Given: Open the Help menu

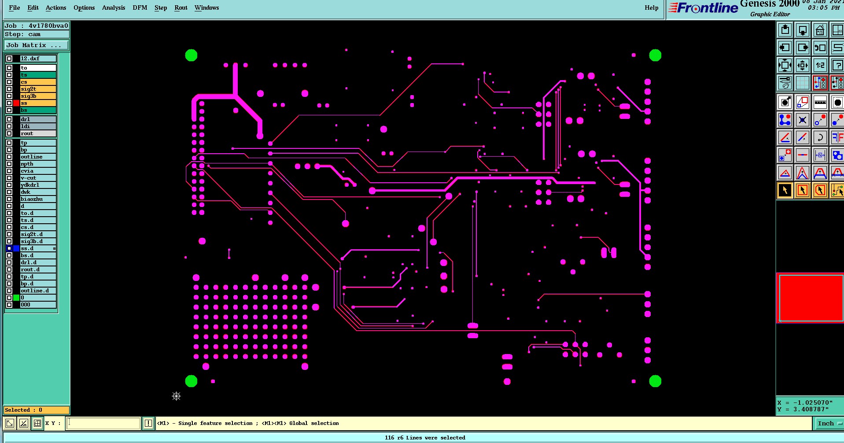Looking at the screenshot, I should click(x=652, y=7).
